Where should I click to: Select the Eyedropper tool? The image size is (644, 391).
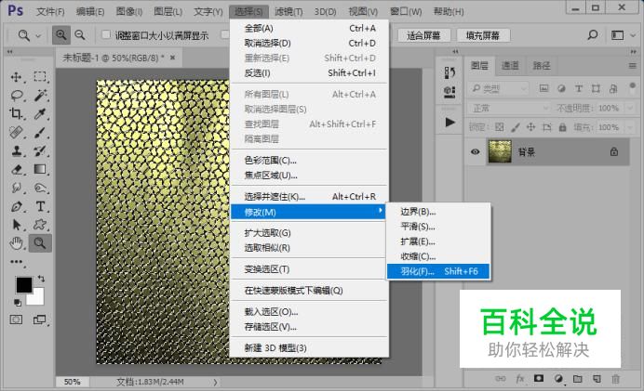(x=40, y=113)
